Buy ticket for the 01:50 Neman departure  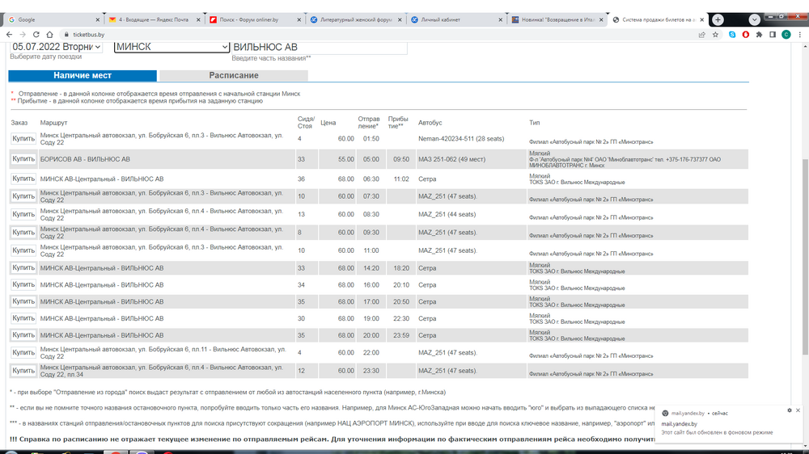(23, 139)
